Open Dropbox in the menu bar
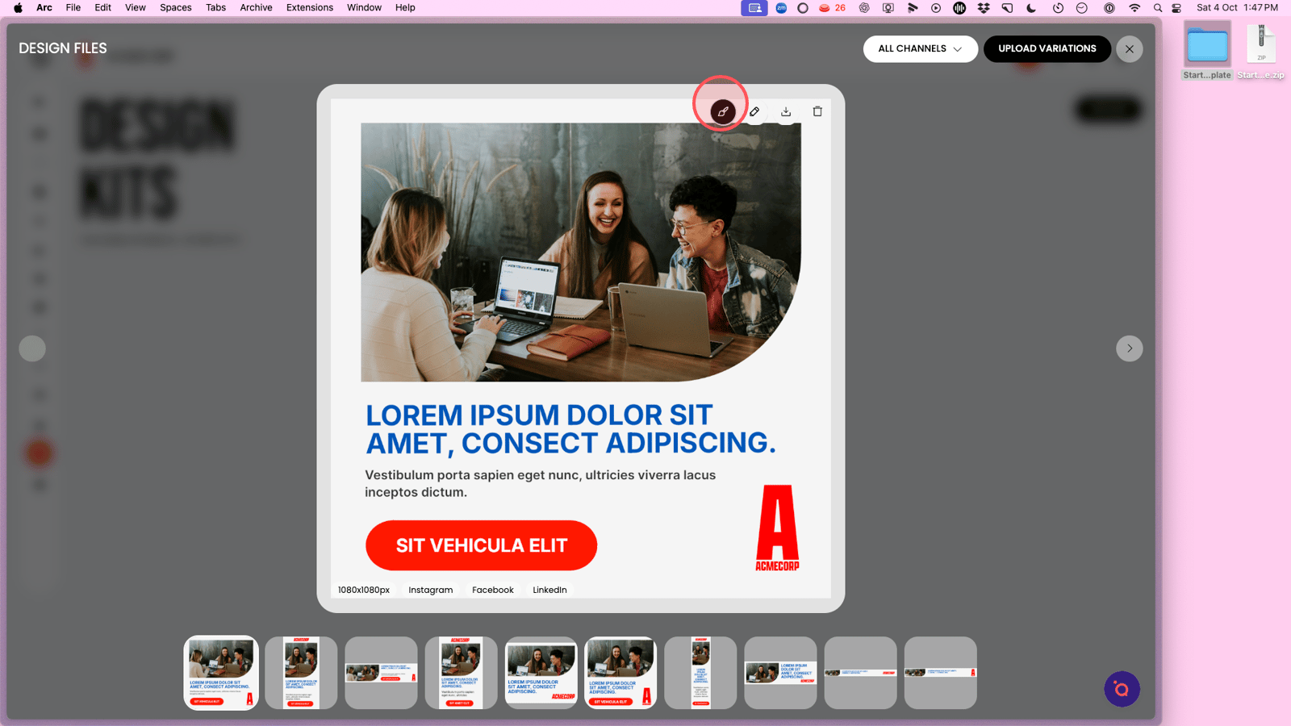Screen dimensions: 1291x726 984,8
